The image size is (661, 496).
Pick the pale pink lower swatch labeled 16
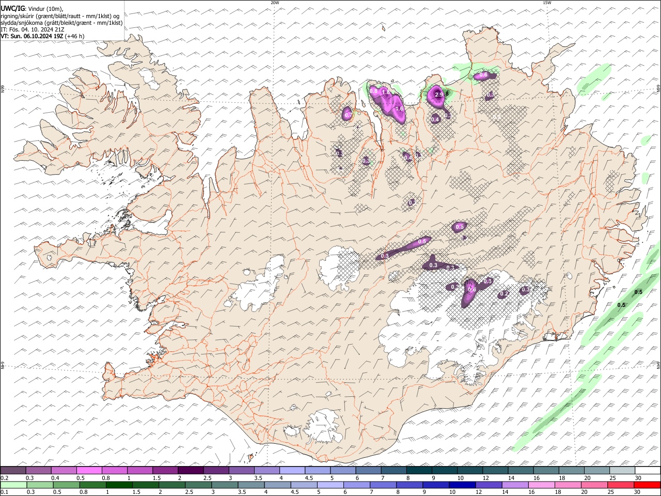coord(541,485)
